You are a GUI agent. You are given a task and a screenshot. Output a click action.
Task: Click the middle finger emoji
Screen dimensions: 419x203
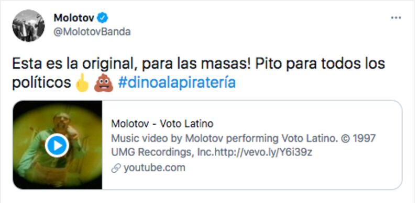82,83
